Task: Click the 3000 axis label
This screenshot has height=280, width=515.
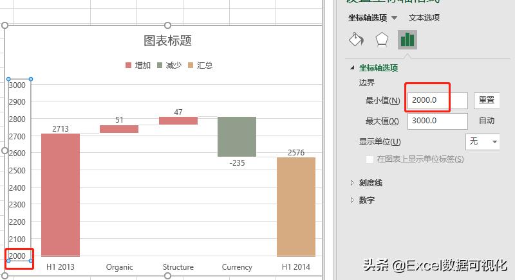Action: pyautogui.click(x=17, y=85)
